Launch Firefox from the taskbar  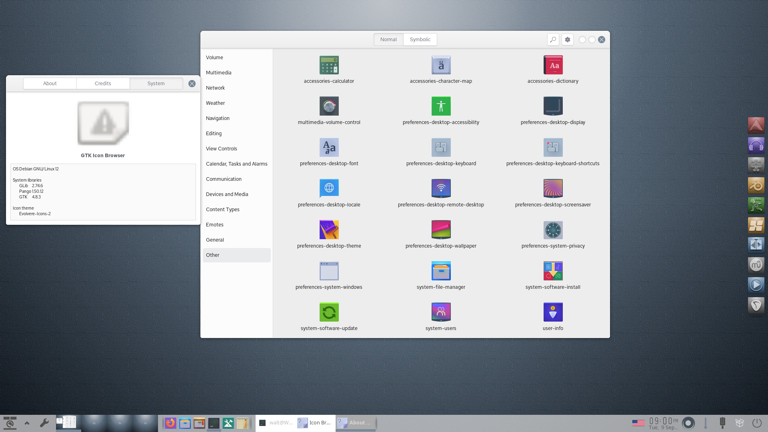click(x=170, y=423)
